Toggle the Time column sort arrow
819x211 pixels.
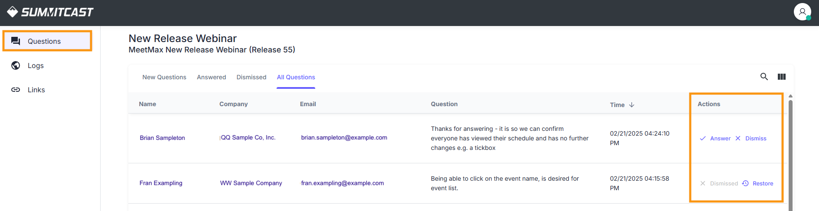point(632,105)
